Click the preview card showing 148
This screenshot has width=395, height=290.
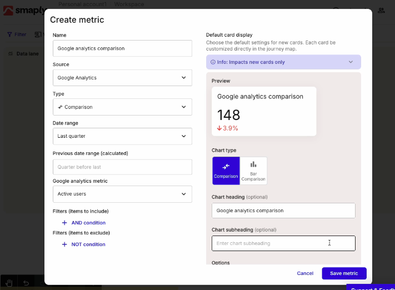[264, 111]
